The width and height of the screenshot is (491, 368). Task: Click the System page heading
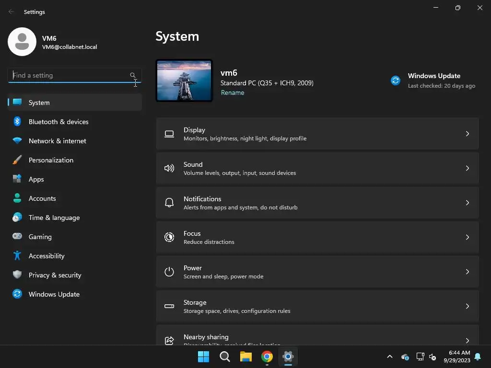pyautogui.click(x=177, y=36)
